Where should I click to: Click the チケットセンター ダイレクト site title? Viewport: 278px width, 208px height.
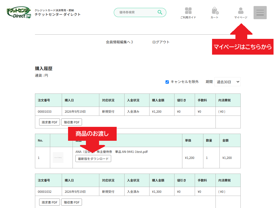(58, 14)
